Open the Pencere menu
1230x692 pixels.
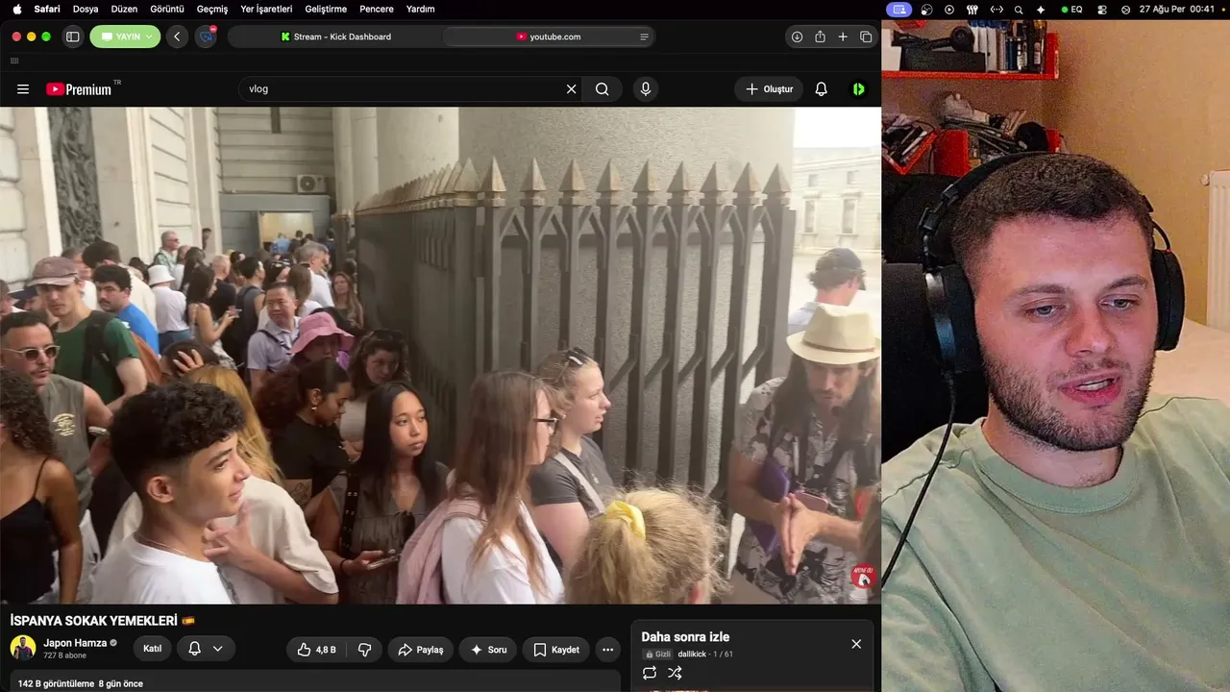[377, 9]
